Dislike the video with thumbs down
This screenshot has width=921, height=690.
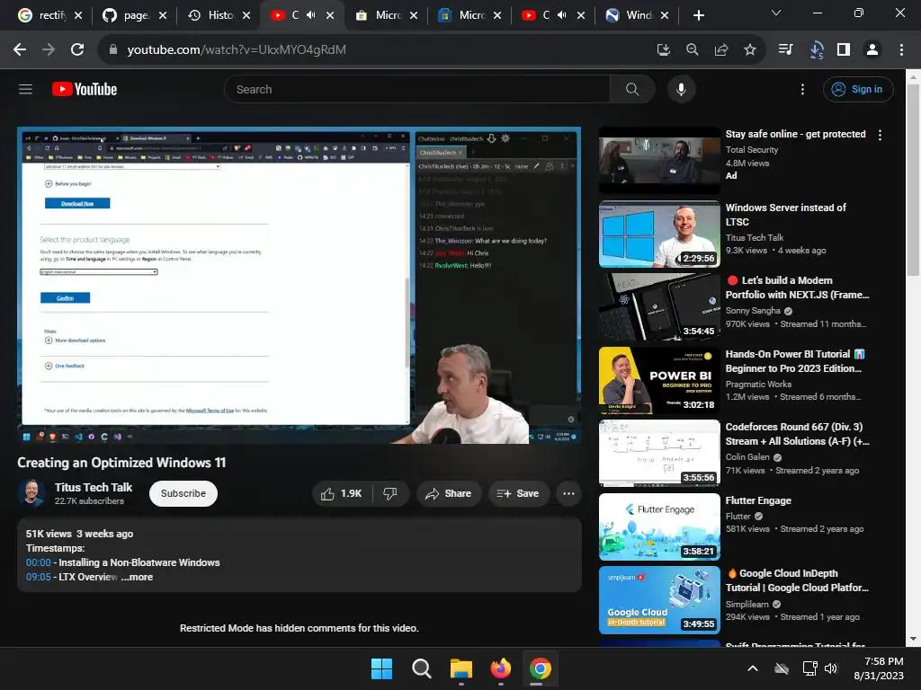tap(390, 493)
